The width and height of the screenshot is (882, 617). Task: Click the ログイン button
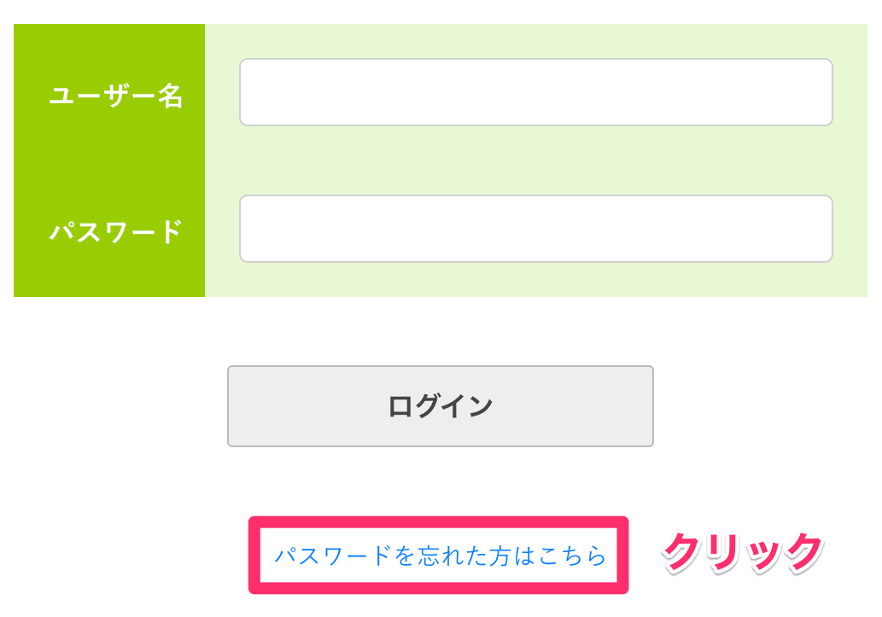coord(441,406)
